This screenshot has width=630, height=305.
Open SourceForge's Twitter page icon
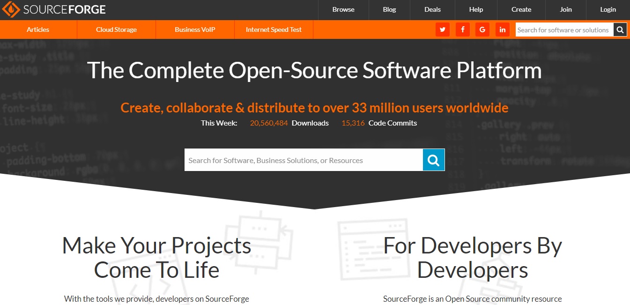(x=442, y=30)
